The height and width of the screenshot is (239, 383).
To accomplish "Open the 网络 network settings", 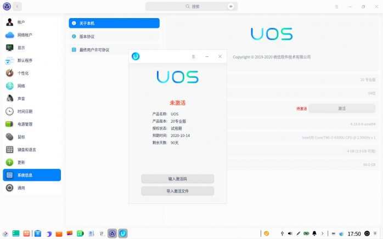I will pyautogui.click(x=32, y=86).
